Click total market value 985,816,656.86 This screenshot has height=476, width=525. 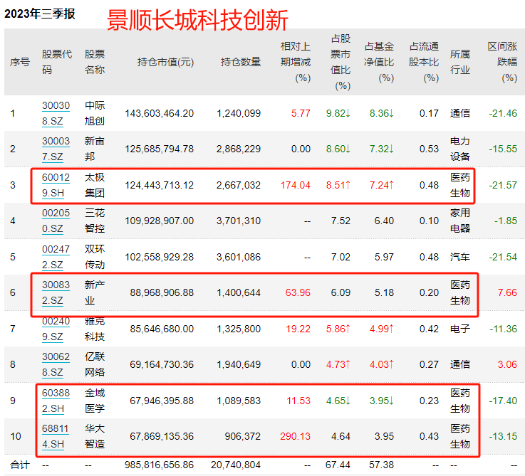click(x=160, y=465)
